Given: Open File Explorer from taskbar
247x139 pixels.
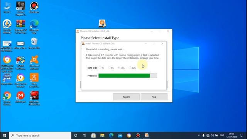Looking at the screenshot, I should 102,136.
